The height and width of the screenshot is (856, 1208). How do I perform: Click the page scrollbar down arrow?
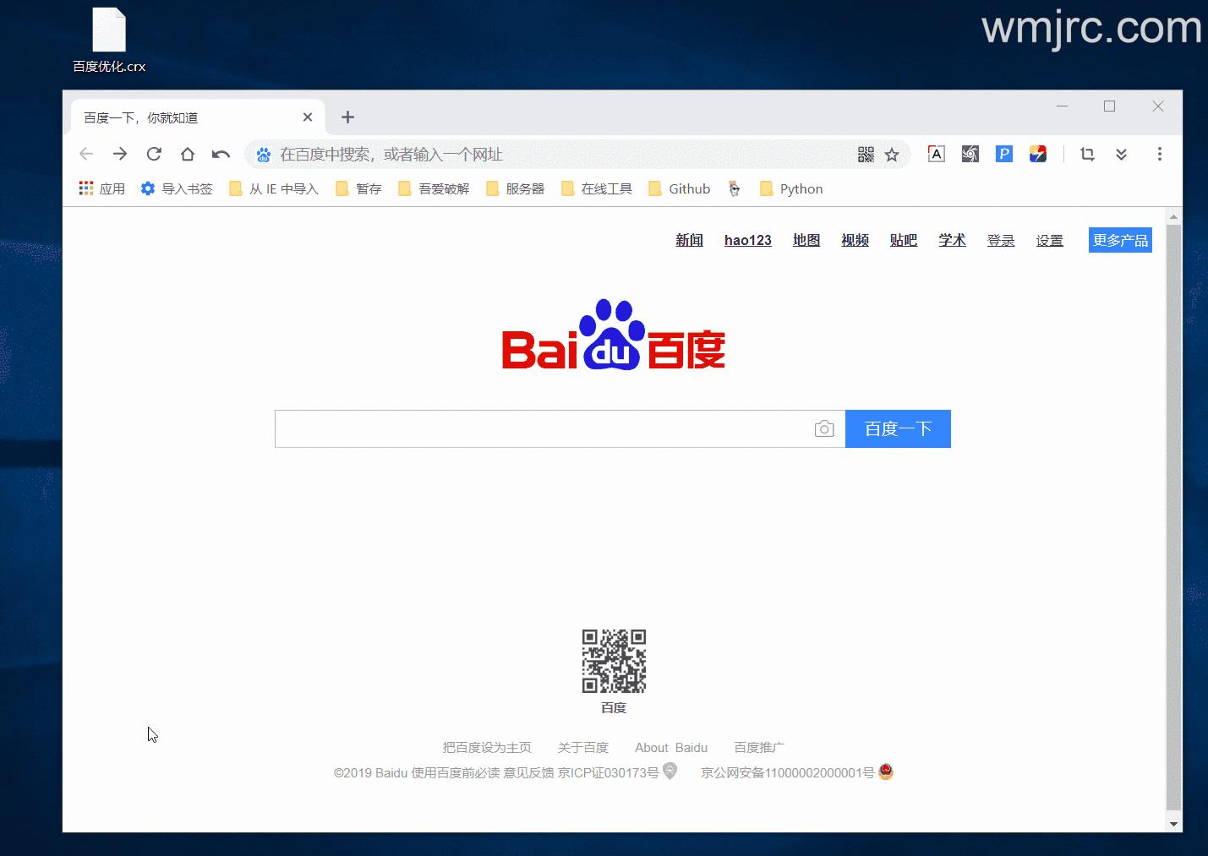click(x=1173, y=824)
